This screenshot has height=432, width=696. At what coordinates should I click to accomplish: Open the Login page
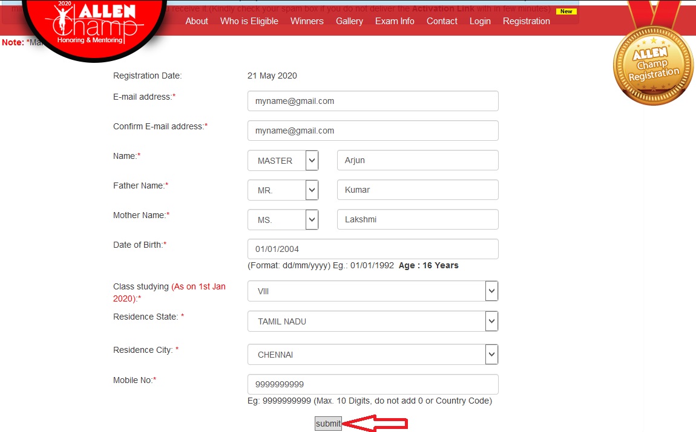pos(480,21)
